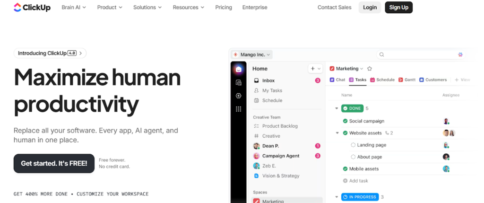
Task: Click the workspace search field
Action: click(420, 55)
